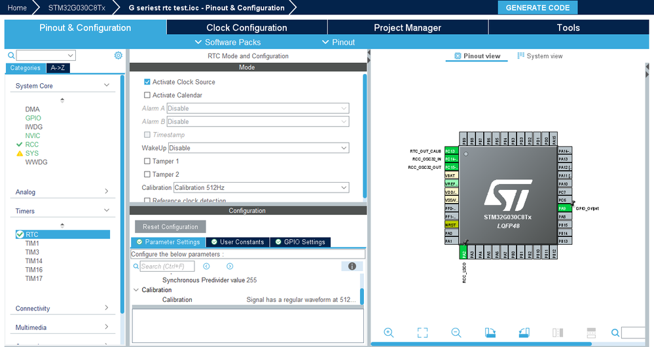Click the search icon above Categories
654x347 pixels.
coord(11,56)
